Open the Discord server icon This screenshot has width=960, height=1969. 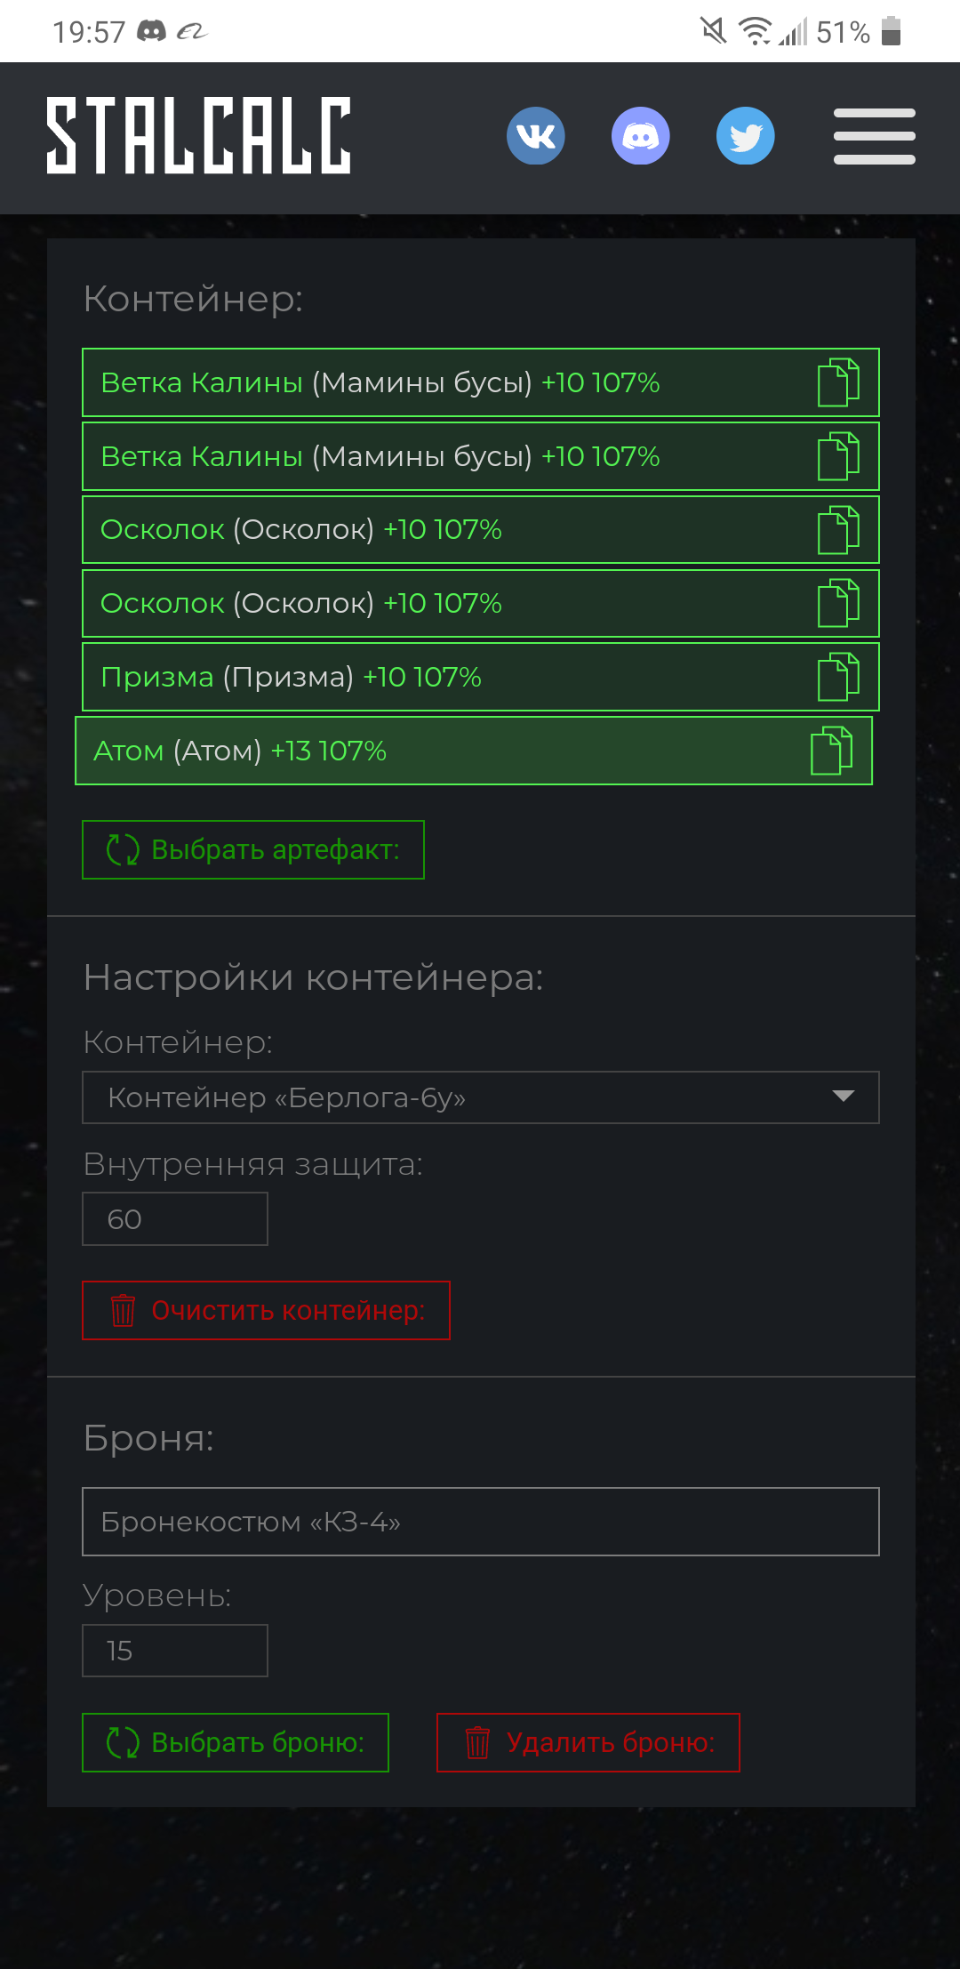click(x=640, y=136)
